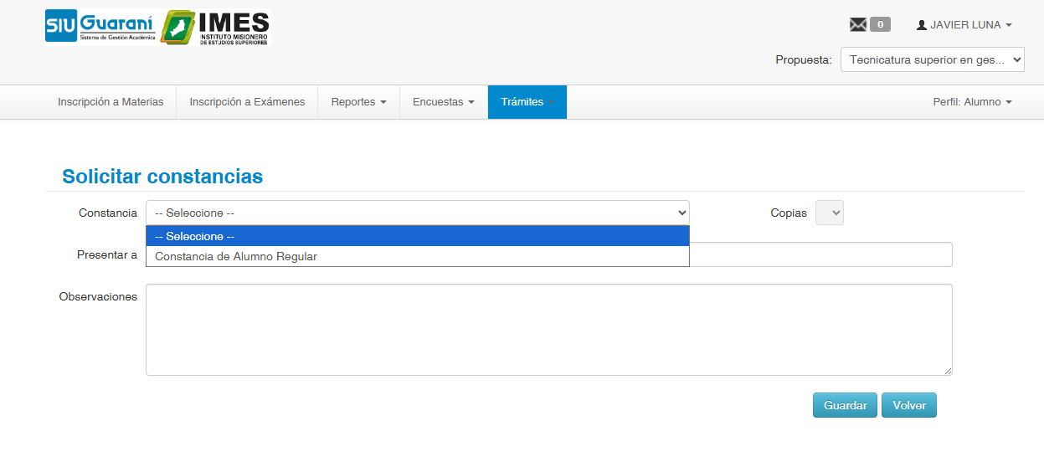Expand the Encuestas menu
The width and height of the screenshot is (1044, 462).
pos(443,102)
